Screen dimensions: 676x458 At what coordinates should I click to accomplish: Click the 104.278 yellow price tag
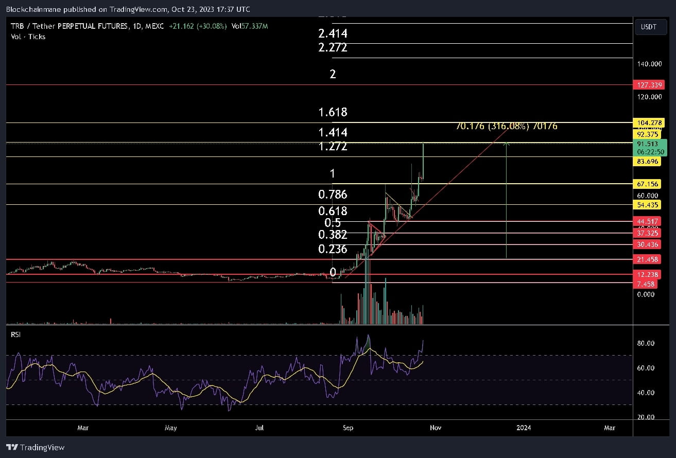(648, 122)
